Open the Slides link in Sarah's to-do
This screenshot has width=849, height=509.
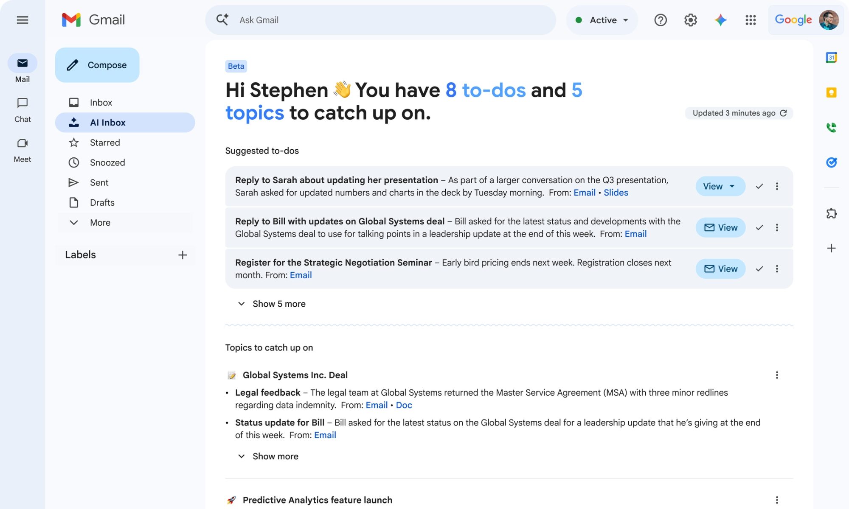coord(616,193)
